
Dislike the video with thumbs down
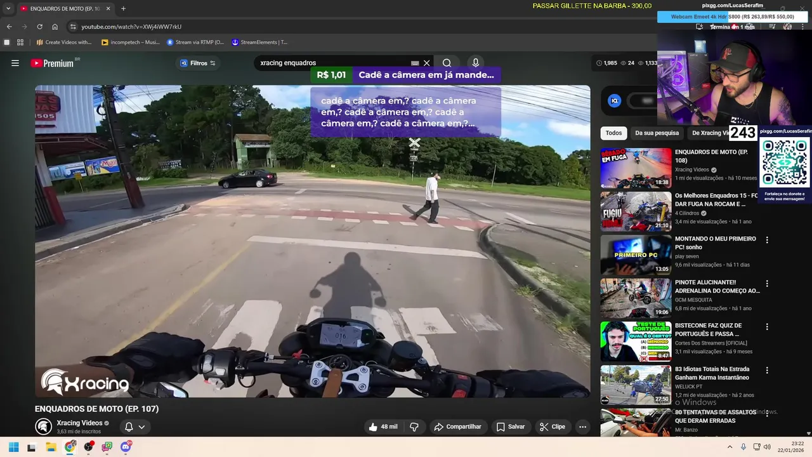click(414, 427)
